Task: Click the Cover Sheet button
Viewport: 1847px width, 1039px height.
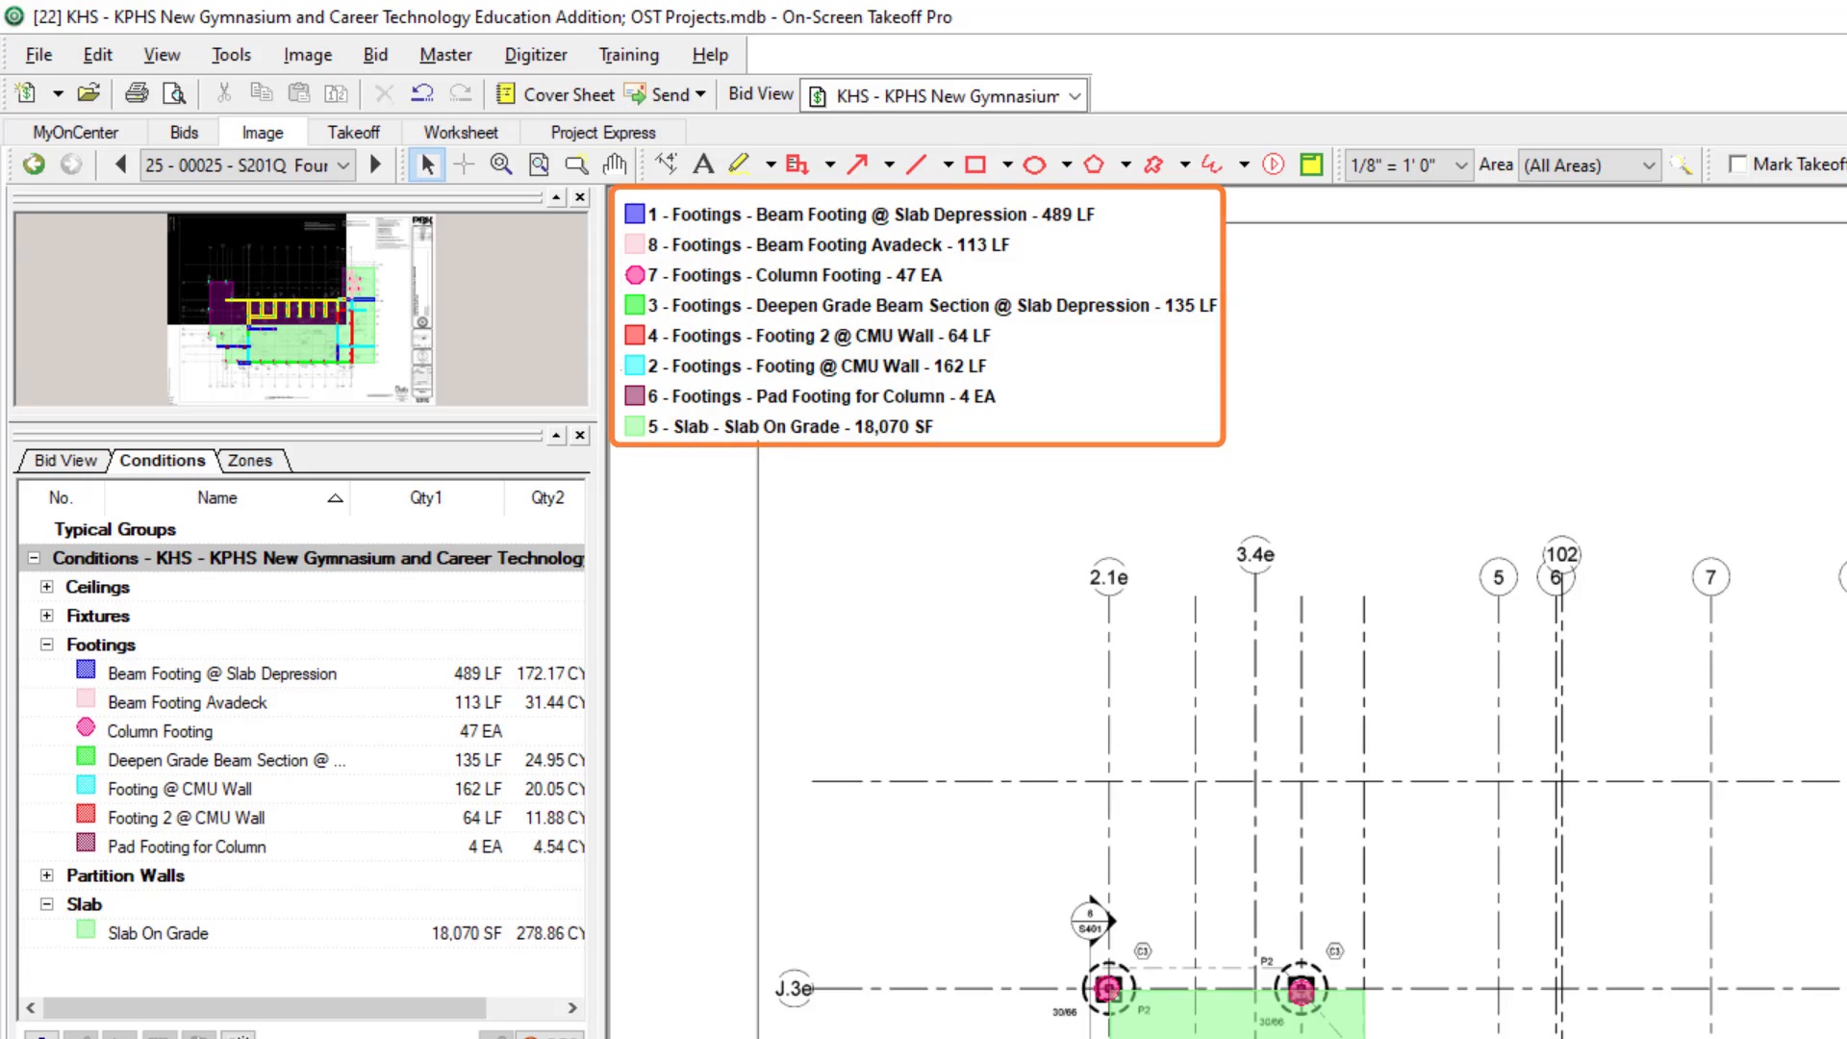Action: coord(555,94)
